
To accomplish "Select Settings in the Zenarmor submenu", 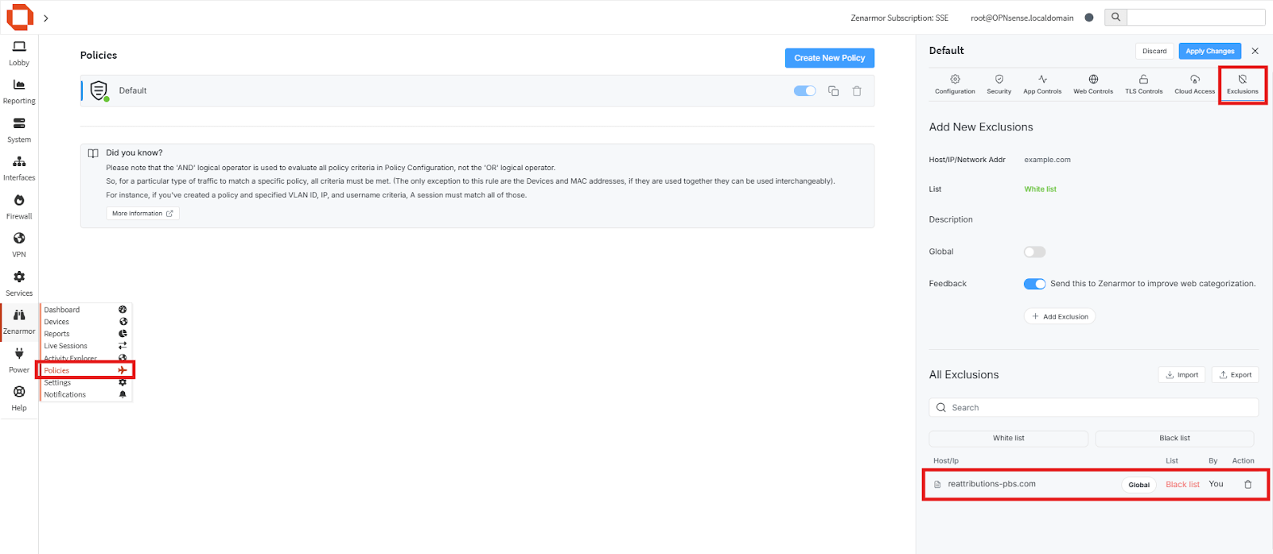I will pyautogui.click(x=86, y=382).
